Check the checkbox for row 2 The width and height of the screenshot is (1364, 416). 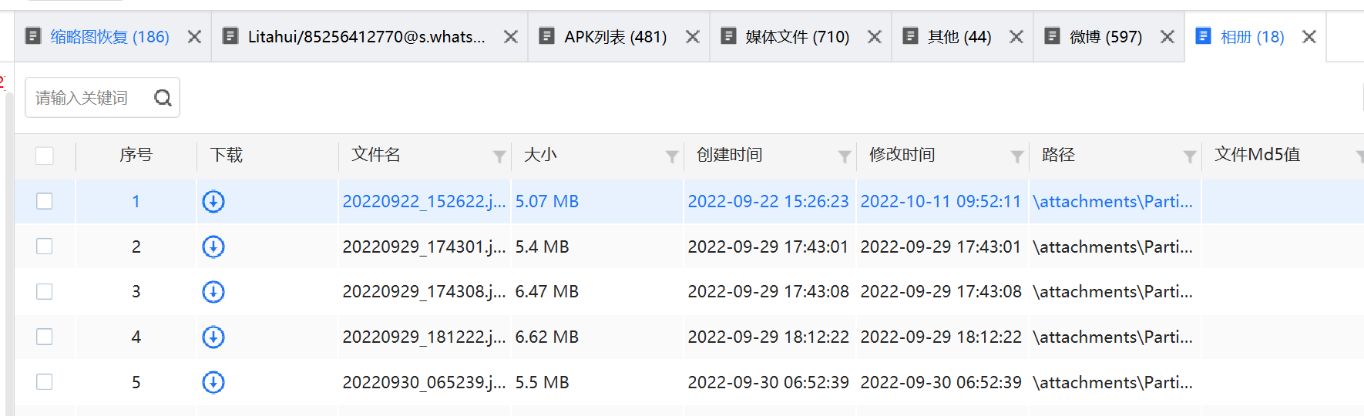point(45,247)
